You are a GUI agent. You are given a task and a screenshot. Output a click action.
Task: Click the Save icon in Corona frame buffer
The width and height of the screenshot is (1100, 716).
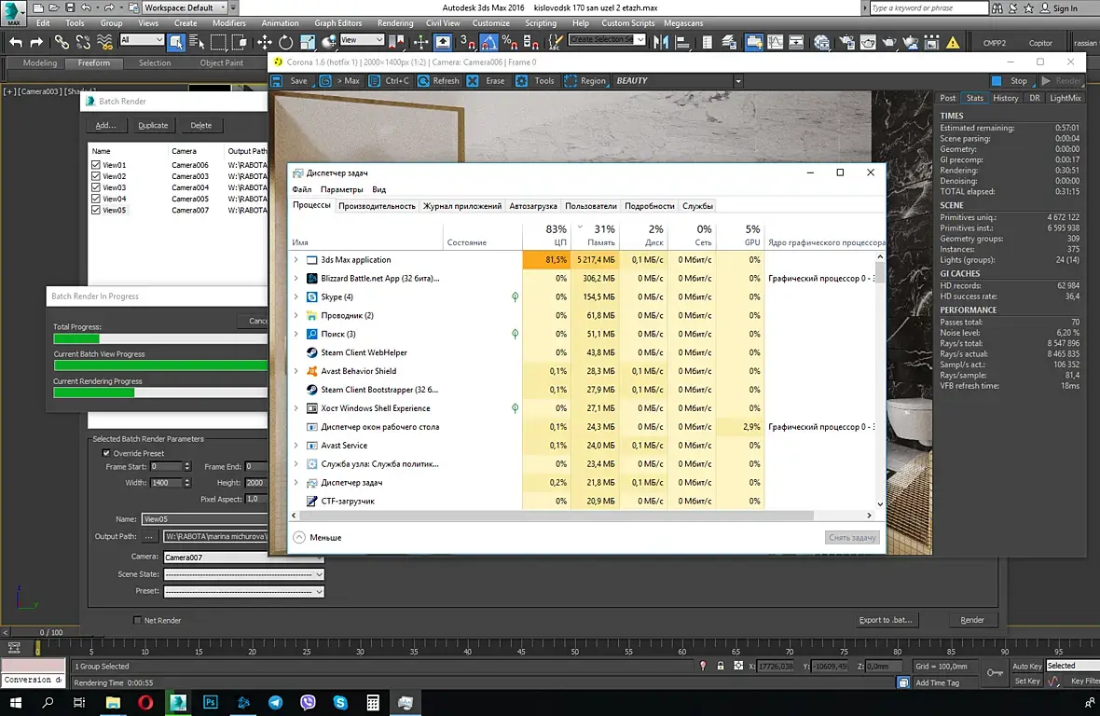pyautogui.click(x=277, y=81)
